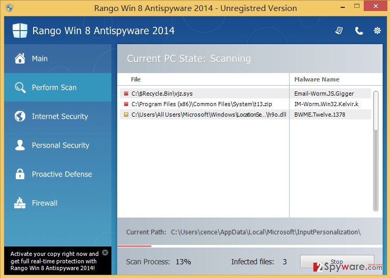This screenshot has width=390, height=278.
Task: Select the Perform Scan menu item
Action: 58,87
